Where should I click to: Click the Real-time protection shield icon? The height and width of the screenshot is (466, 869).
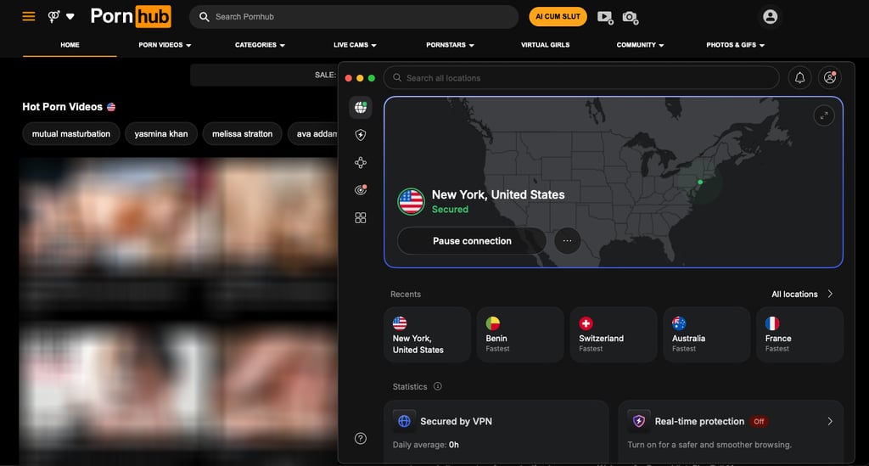(638, 421)
